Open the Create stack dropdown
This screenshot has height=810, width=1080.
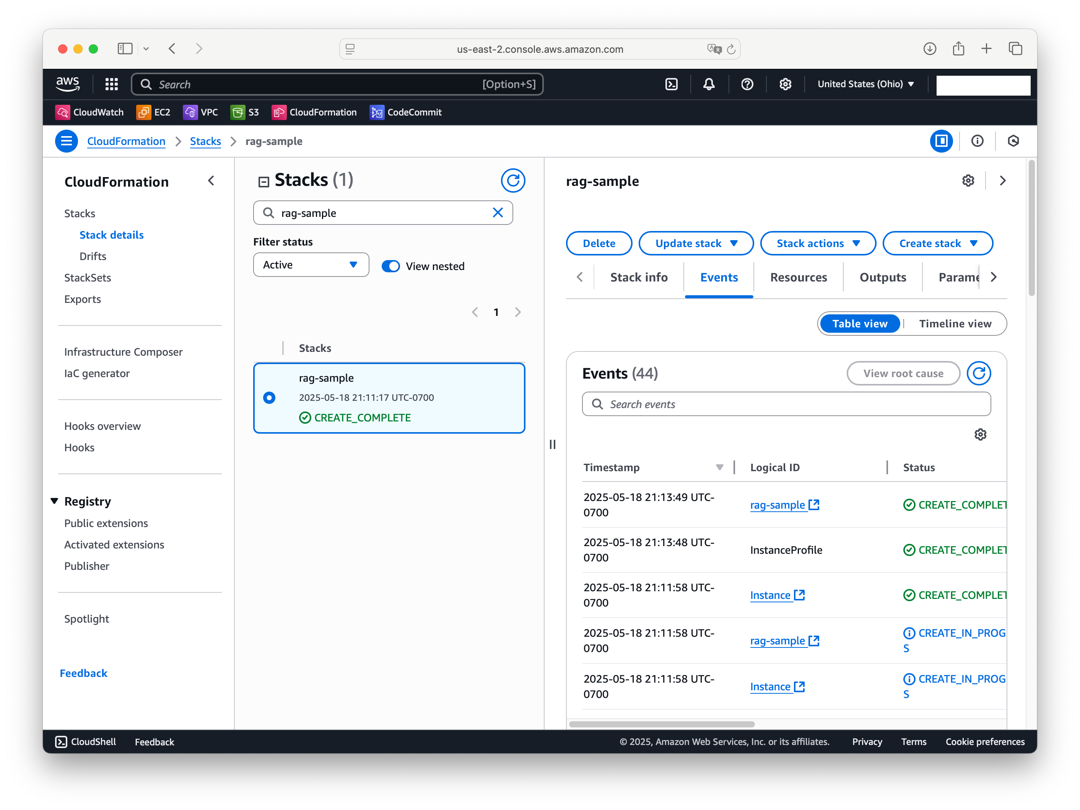point(937,243)
